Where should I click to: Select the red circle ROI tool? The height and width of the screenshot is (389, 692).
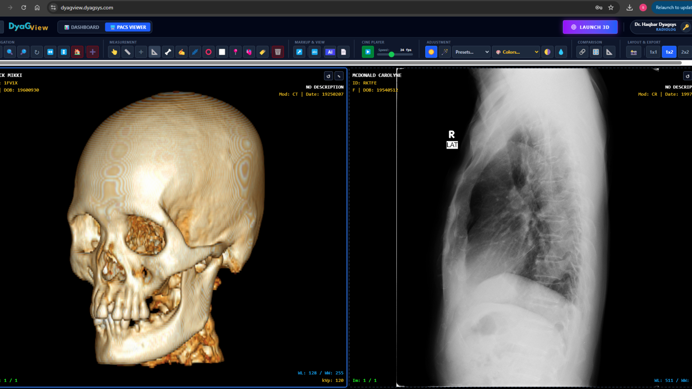pos(209,52)
